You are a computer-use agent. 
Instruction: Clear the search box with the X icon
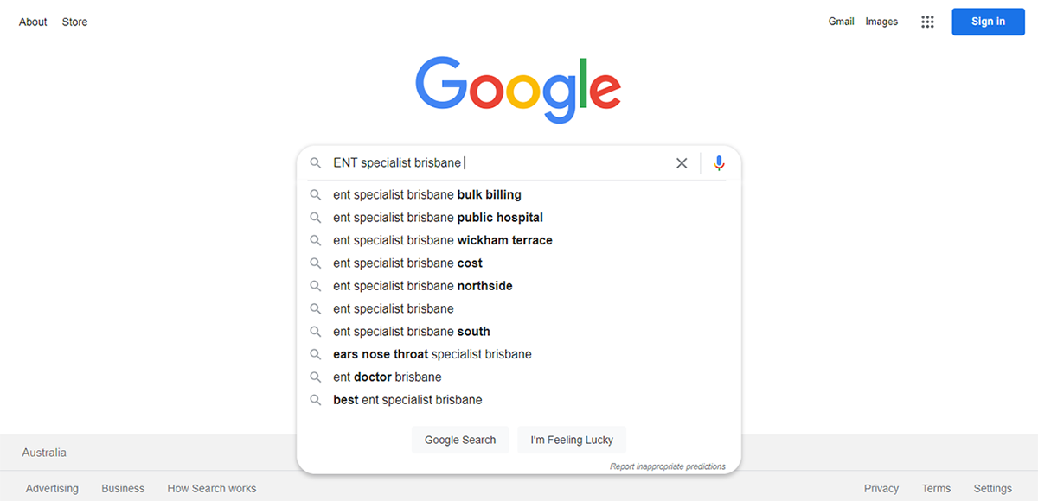(x=682, y=162)
